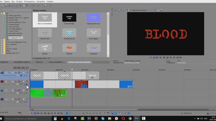Adjust the track 1 level slider
This screenshot has width=216, height=121.
click(x=18, y=76)
